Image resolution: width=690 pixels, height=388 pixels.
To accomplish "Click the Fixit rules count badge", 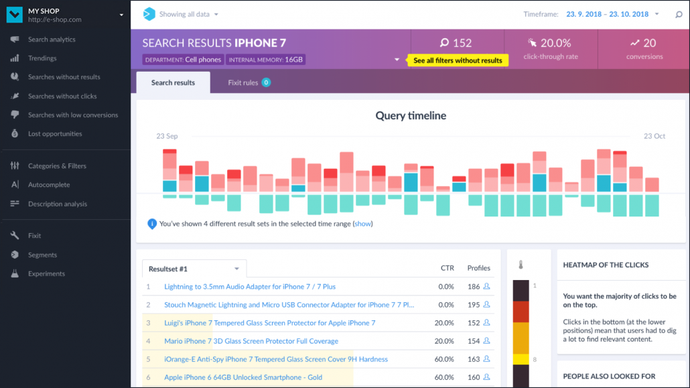I will tap(266, 82).
